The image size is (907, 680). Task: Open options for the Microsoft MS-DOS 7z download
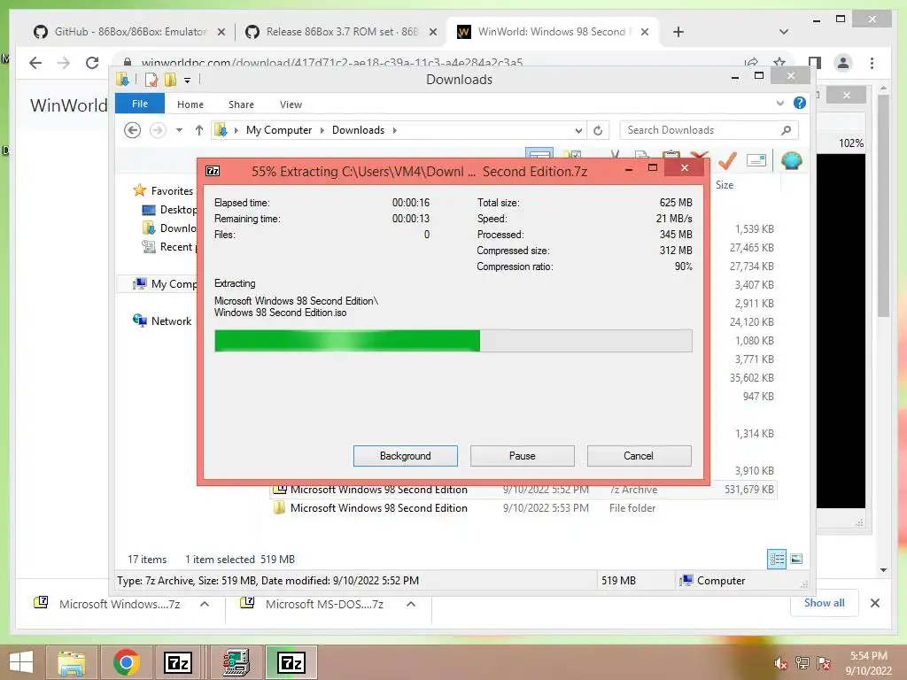point(411,604)
